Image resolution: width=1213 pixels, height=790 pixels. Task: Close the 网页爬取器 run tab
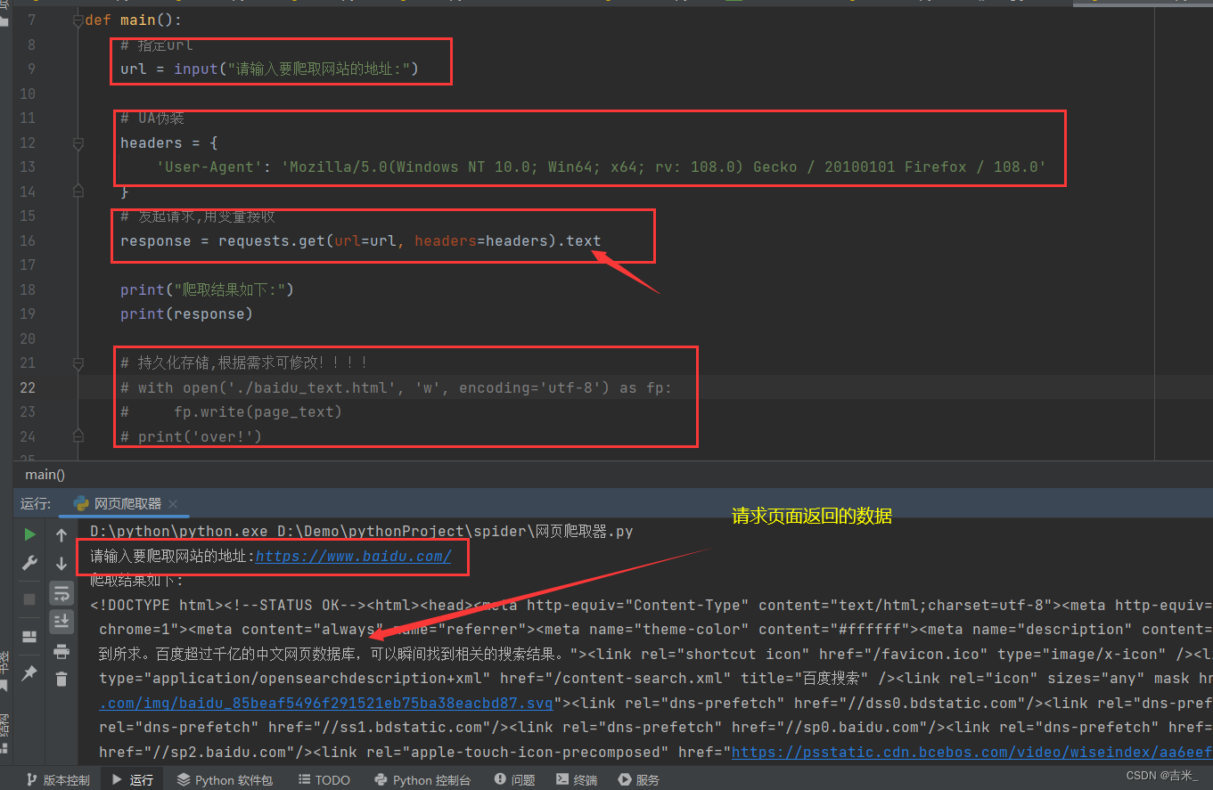[173, 504]
